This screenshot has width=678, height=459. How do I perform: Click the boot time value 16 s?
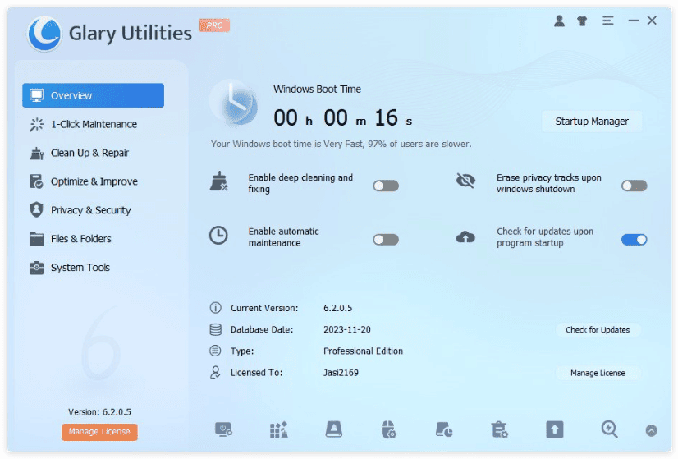(x=393, y=118)
